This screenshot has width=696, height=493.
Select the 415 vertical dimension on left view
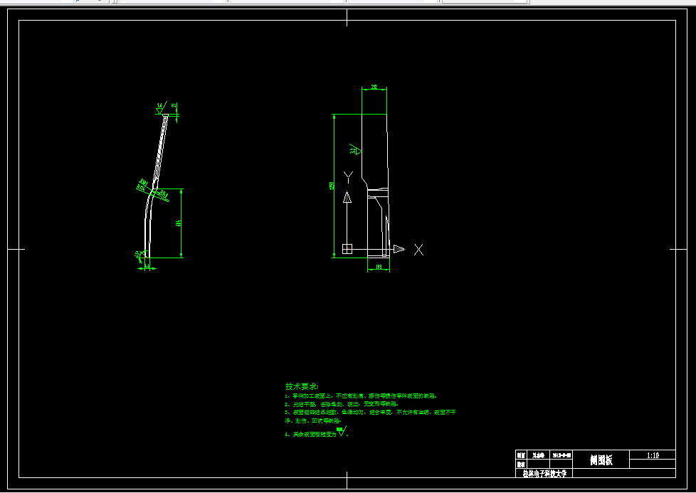pyautogui.click(x=179, y=223)
